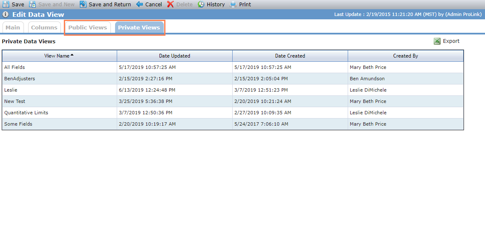This screenshot has height=237, width=485.
Task: Sort by the Date Updated column header
Action: point(174,56)
